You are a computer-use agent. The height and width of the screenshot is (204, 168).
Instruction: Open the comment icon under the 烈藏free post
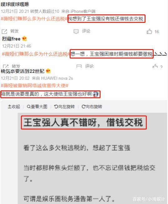click(79, 66)
